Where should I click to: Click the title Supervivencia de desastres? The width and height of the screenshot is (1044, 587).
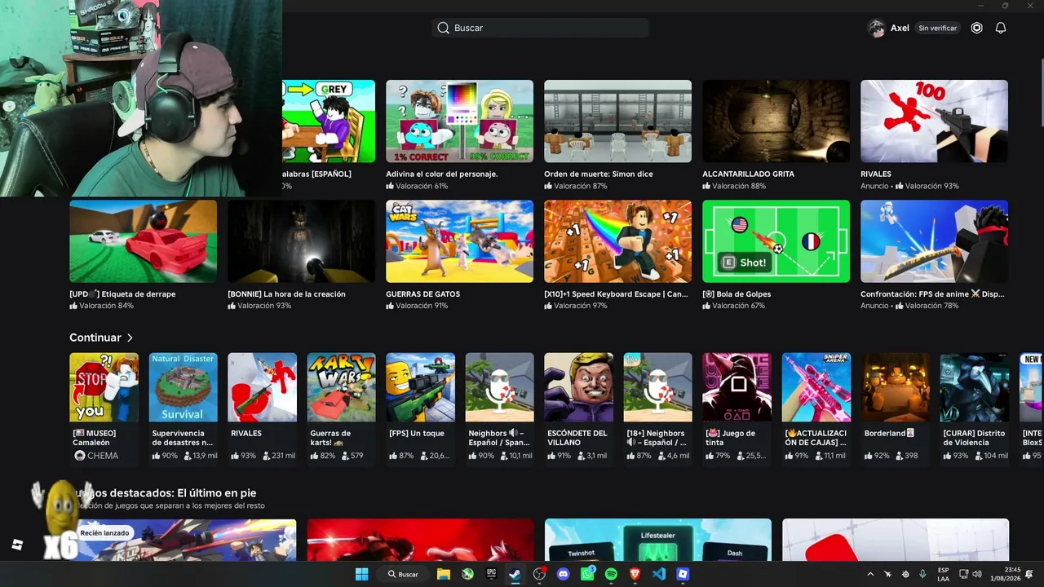182,438
